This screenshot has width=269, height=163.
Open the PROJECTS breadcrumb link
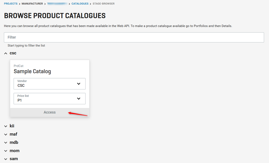click(10, 4)
